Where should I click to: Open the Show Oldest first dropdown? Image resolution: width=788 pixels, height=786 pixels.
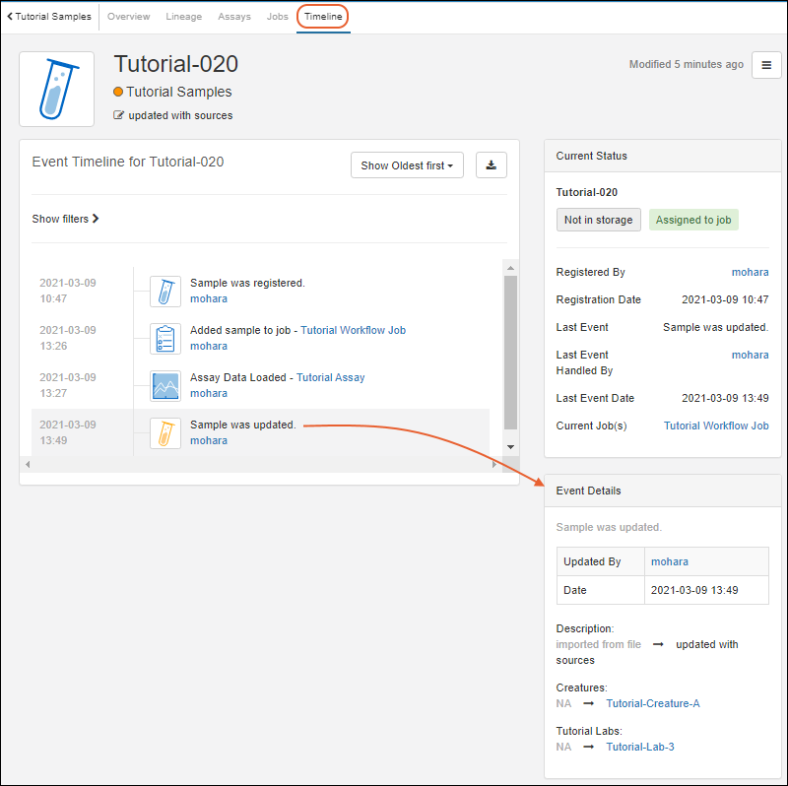click(407, 165)
